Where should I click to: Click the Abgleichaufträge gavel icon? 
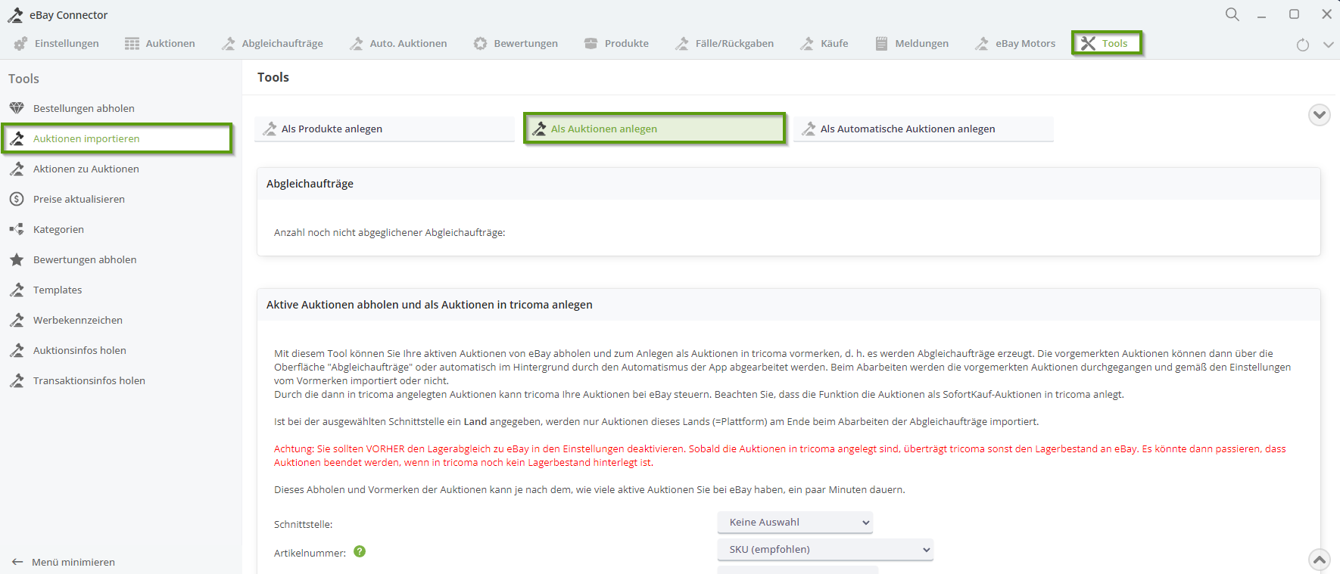pos(228,44)
